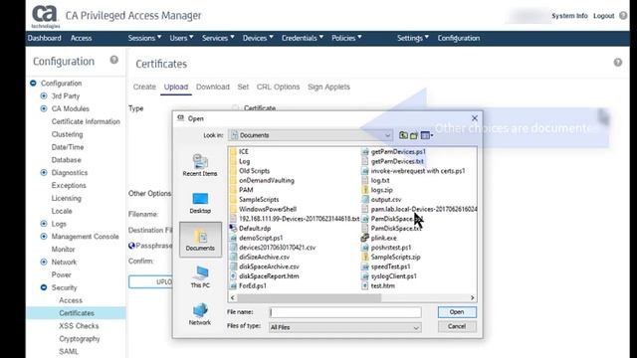
Task: Switch to the Sign Applets tab
Action: pos(328,87)
